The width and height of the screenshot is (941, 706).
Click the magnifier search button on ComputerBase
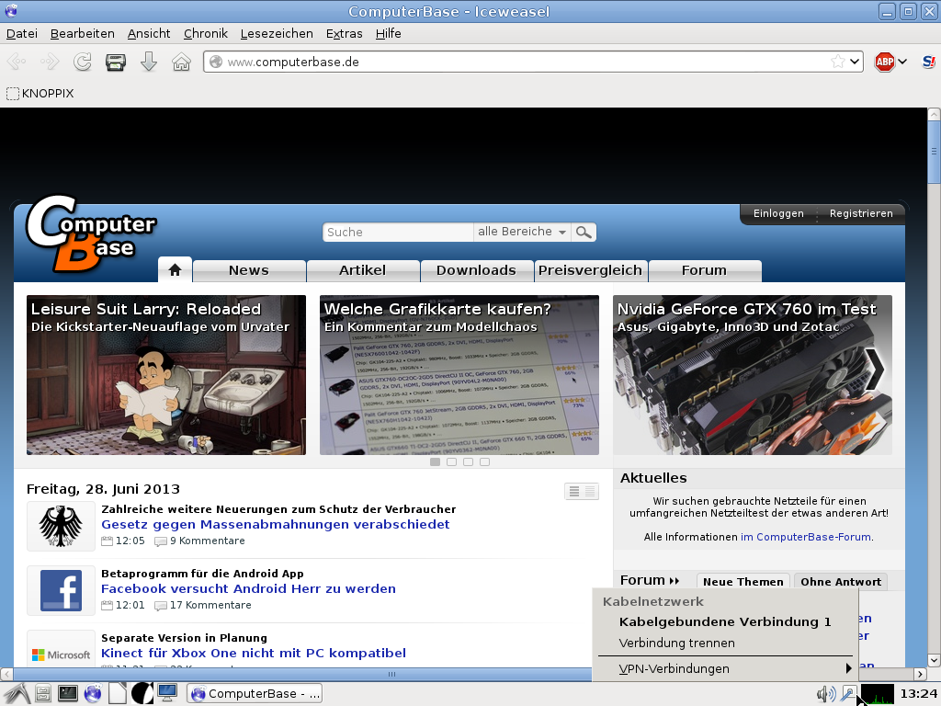(x=584, y=232)
